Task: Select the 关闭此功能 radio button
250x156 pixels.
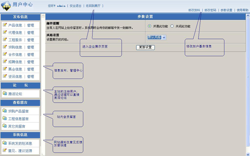Action: click(172, 26)
